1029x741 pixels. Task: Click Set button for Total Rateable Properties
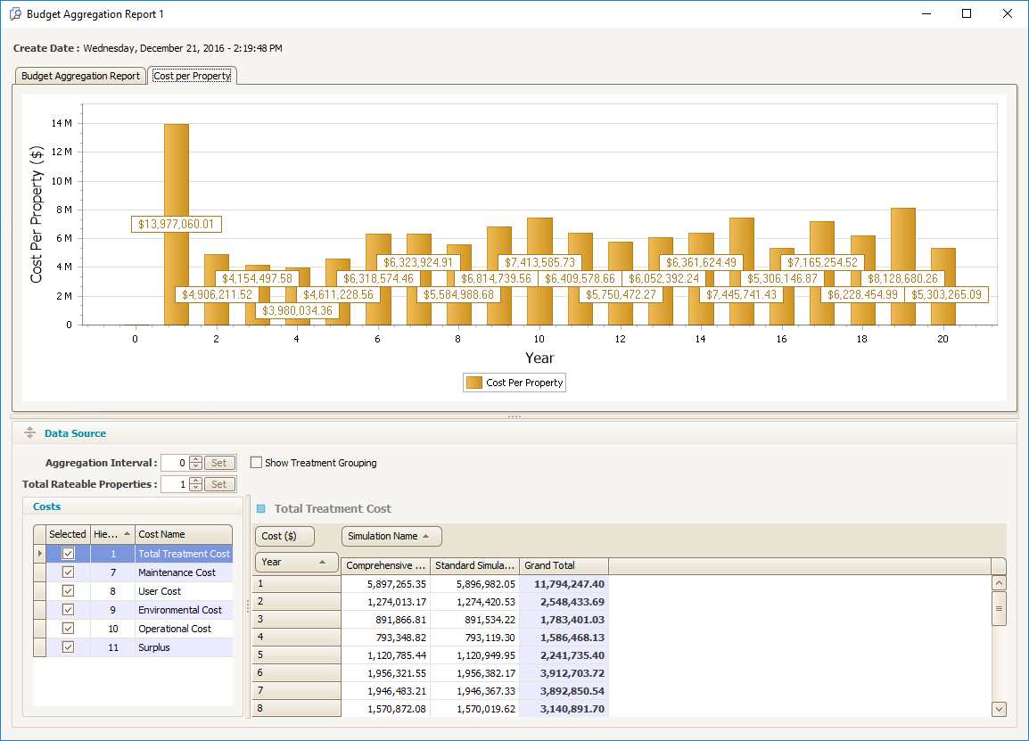(x=220, y=484)
